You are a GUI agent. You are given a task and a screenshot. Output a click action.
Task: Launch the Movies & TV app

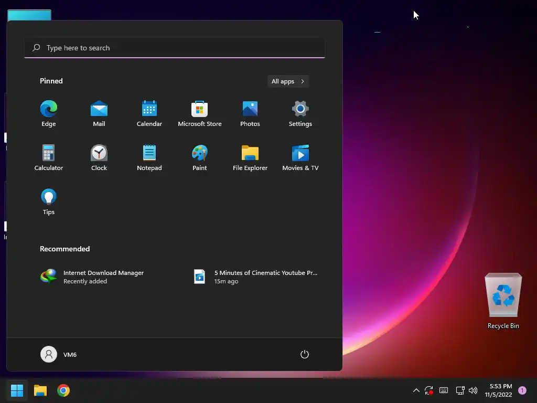pyautogui.click(x=300, y=157)
